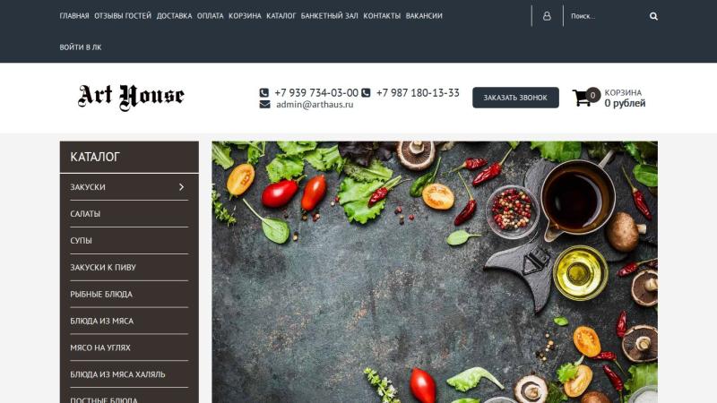Click the food banner image

[435, 272]
